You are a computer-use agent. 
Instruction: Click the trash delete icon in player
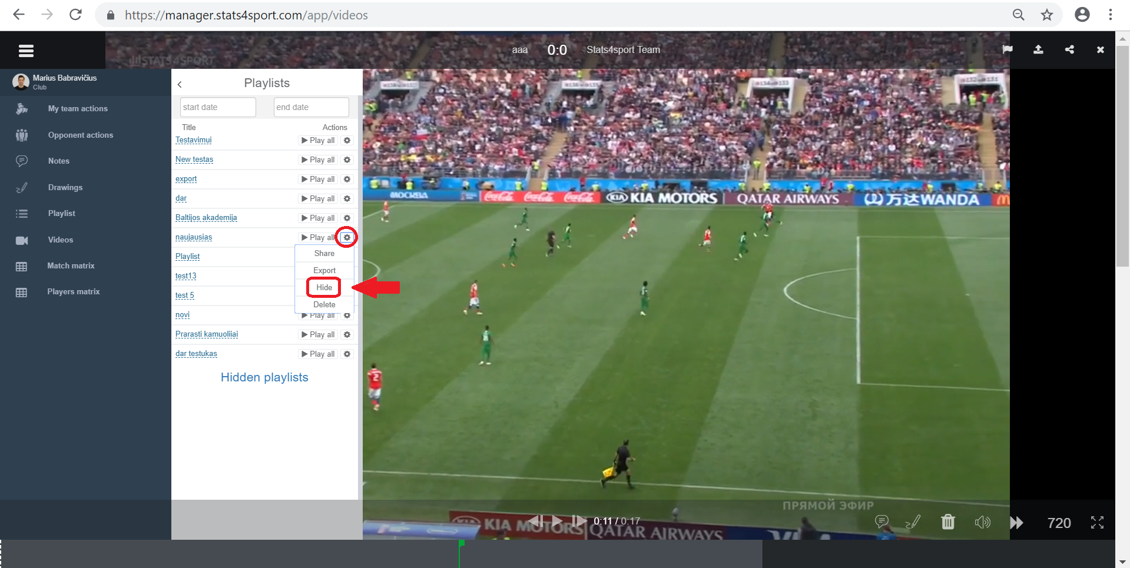pos(947,522)
